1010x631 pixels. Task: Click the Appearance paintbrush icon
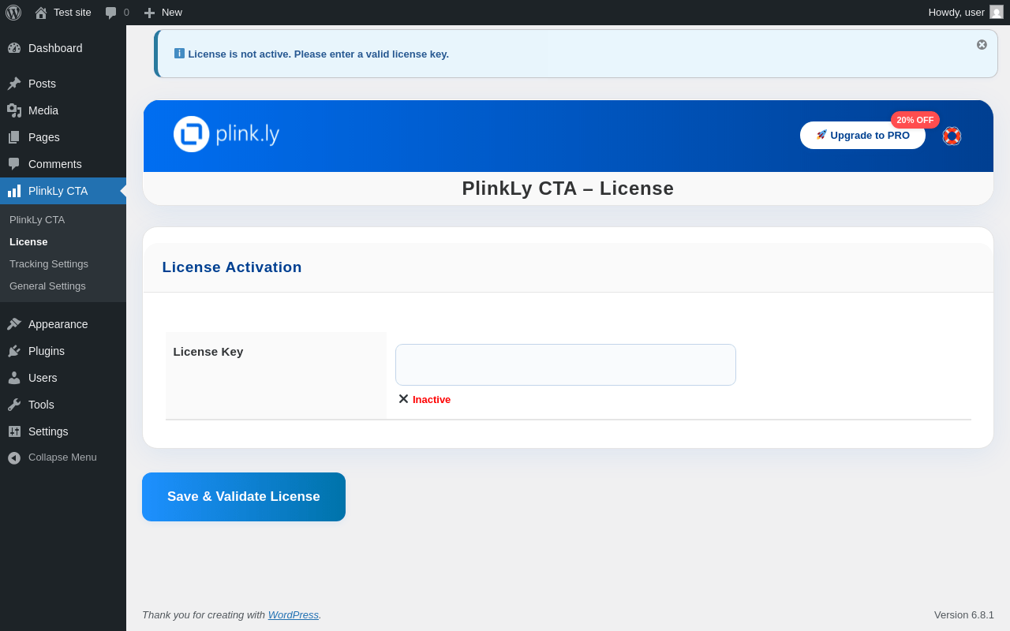[x=14, y=324]
